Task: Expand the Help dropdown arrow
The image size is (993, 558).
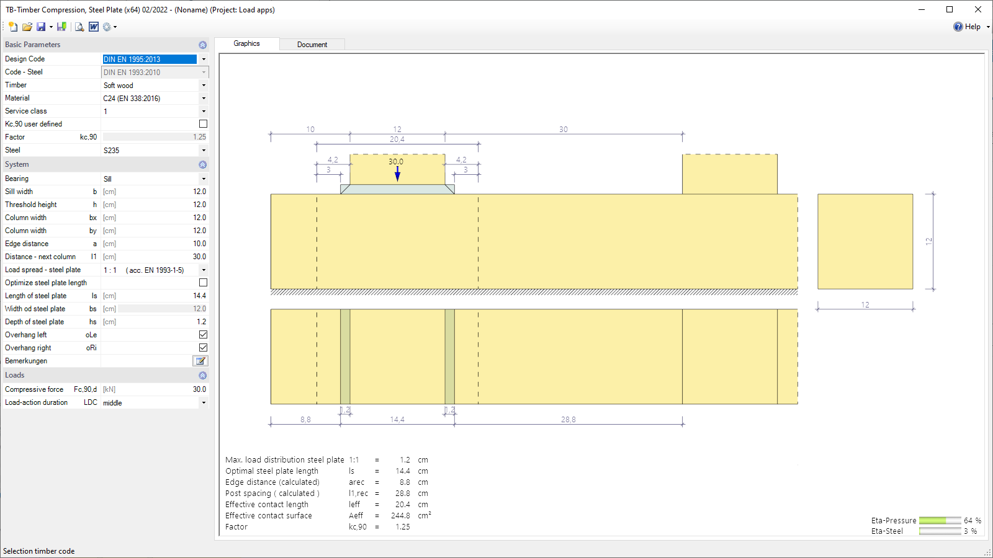Action: pyautogui.click(x=988, y=27)
